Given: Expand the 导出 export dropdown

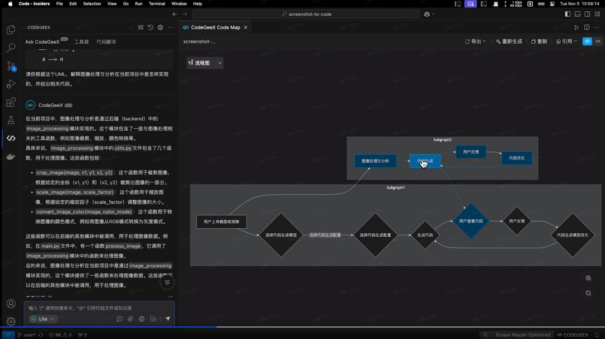Looking at the screenshot, I should (x=476, y=41).
